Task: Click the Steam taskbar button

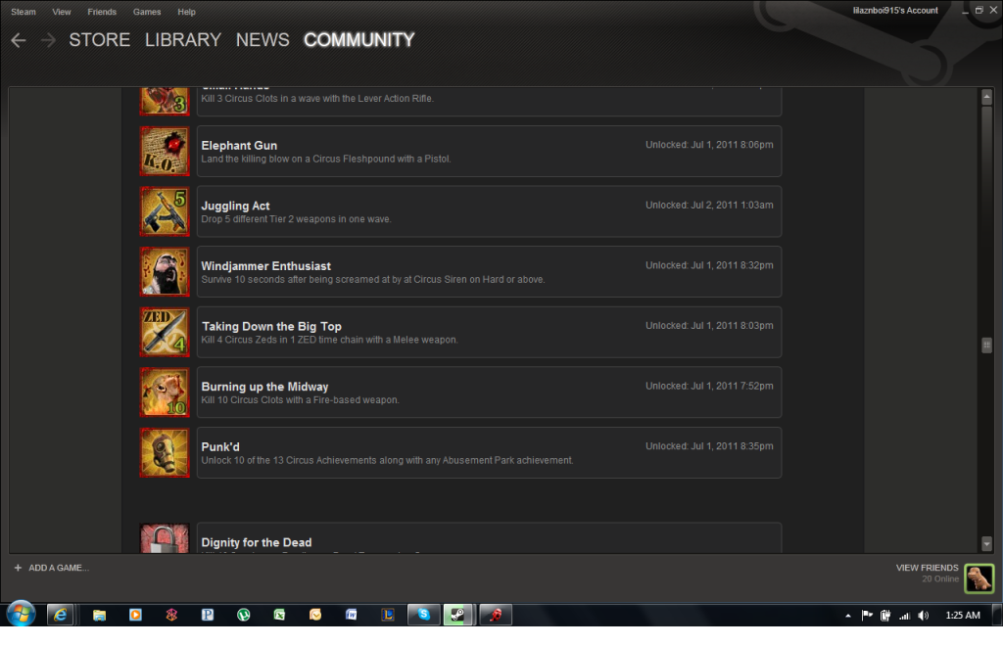Action: click(x=458, y=615)
